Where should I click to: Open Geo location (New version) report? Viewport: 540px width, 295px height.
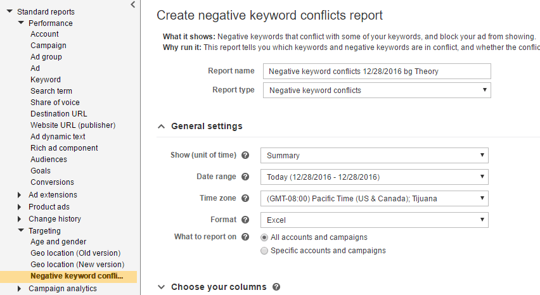click(x=77, y=265)
